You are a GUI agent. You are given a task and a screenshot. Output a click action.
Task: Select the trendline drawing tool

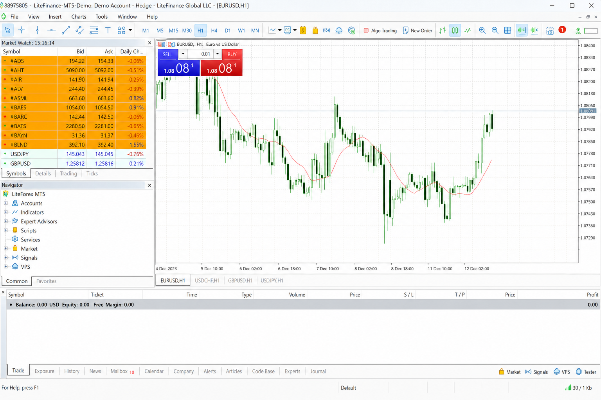[66, 30]
